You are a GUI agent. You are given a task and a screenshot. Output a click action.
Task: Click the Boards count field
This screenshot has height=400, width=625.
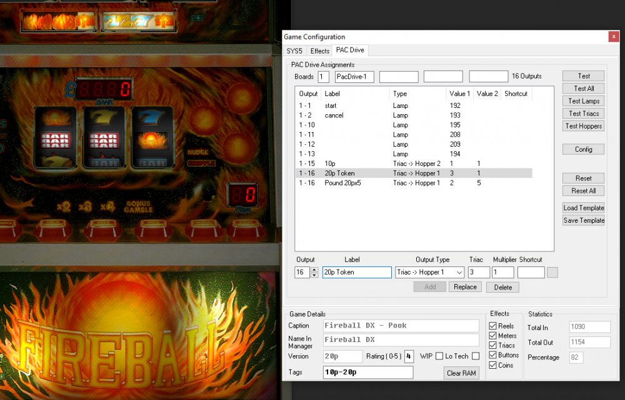(323, 77)
